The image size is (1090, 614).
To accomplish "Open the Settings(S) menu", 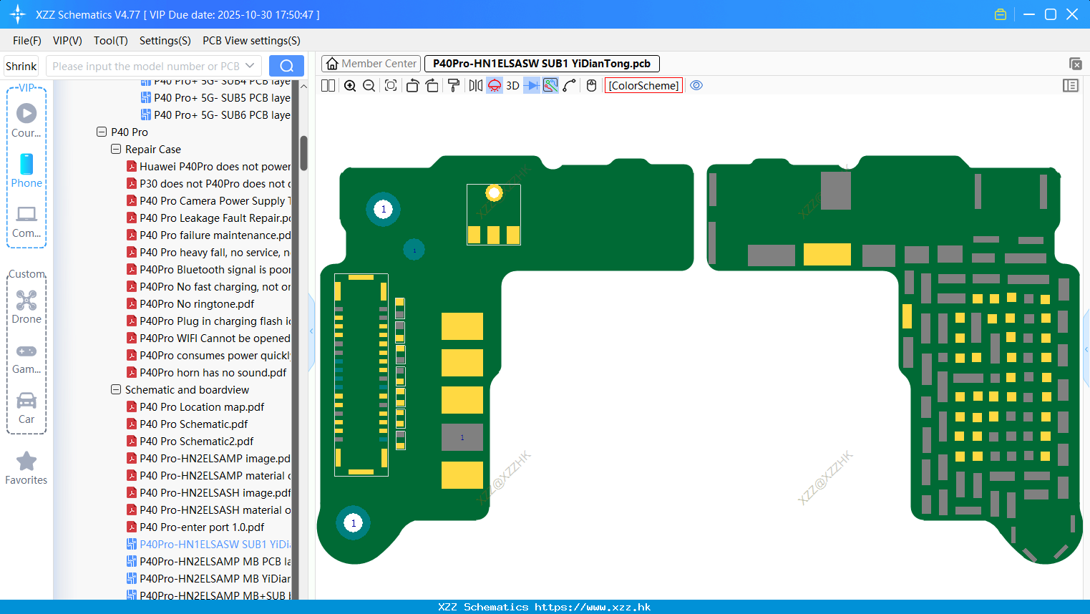I will [165, 41].
